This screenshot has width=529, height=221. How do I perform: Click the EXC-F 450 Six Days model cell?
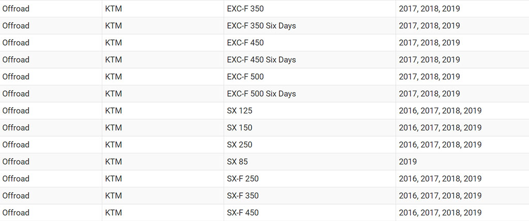point(309,60)
